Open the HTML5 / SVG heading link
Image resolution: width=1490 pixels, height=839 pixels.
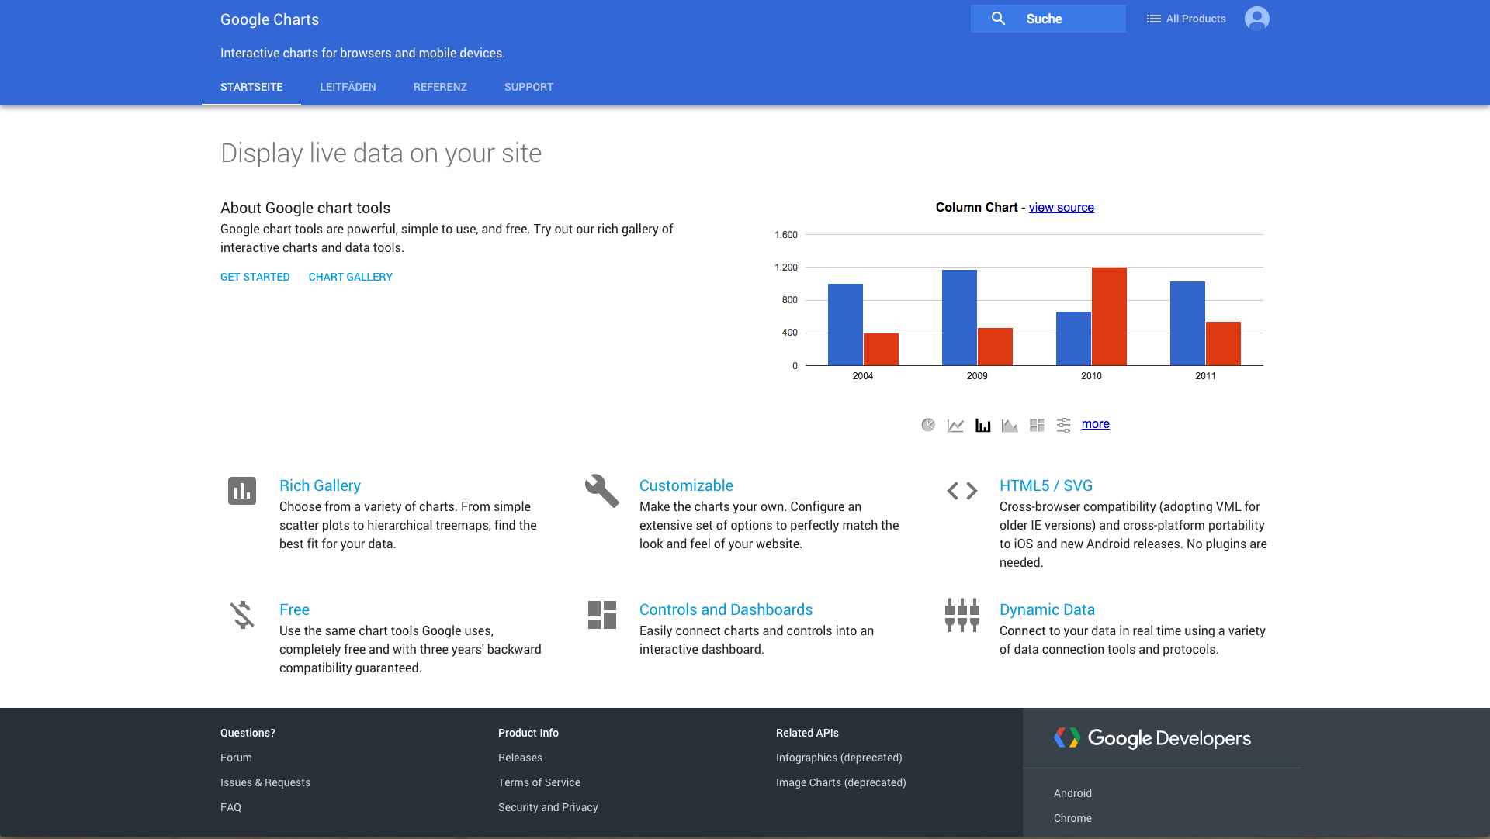tap(1046, 485)
